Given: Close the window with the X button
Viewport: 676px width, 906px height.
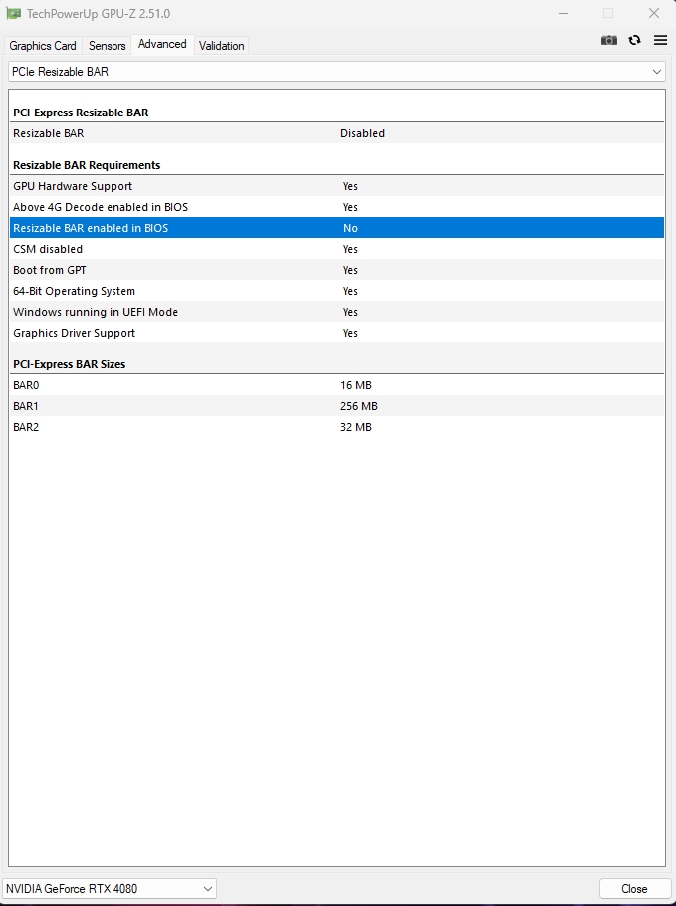Looking at the screenshot, I should [653, 13].
